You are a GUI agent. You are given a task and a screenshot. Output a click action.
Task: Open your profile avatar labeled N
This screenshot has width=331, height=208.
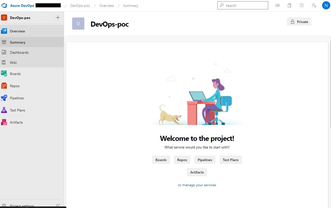point(326,5)
